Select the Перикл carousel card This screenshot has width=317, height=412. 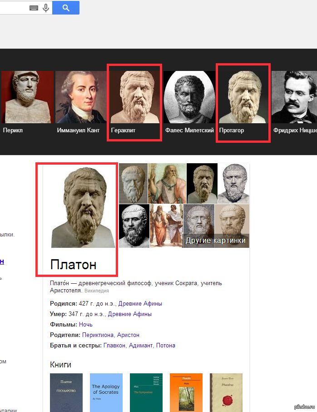coord(27,102)
